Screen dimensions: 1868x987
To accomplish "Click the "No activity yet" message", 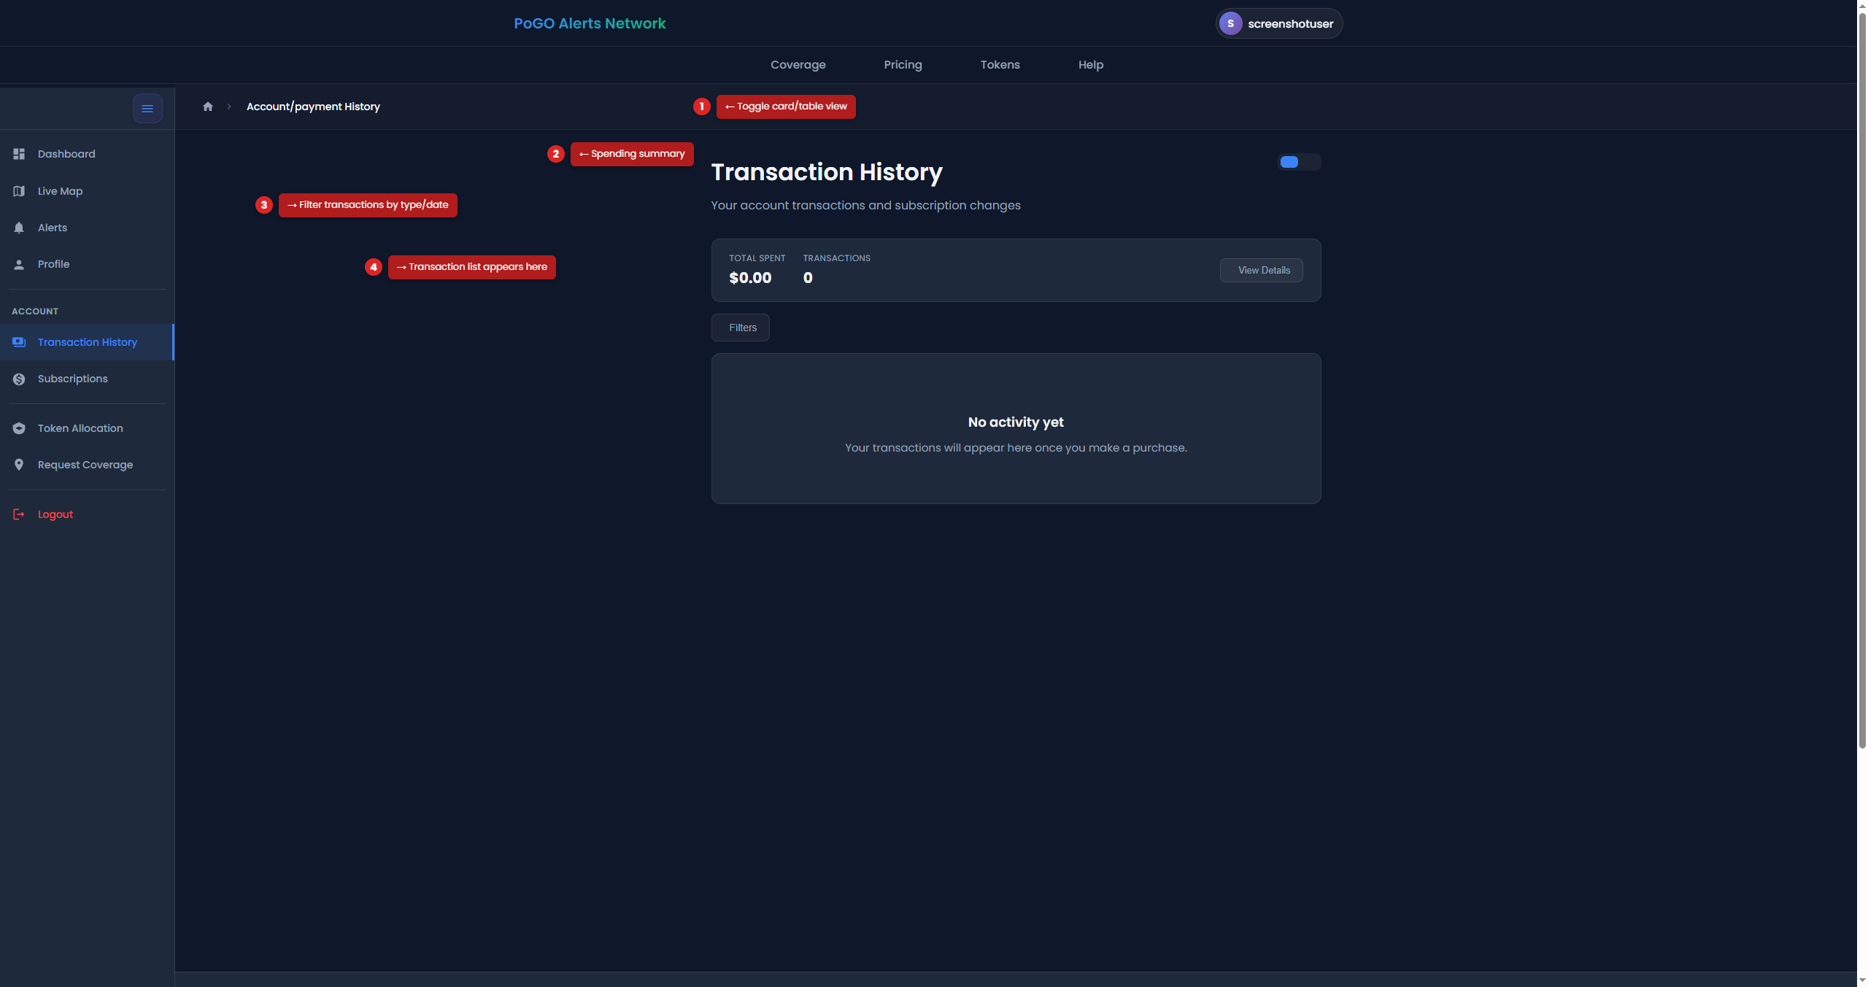I will [1016, 422].
